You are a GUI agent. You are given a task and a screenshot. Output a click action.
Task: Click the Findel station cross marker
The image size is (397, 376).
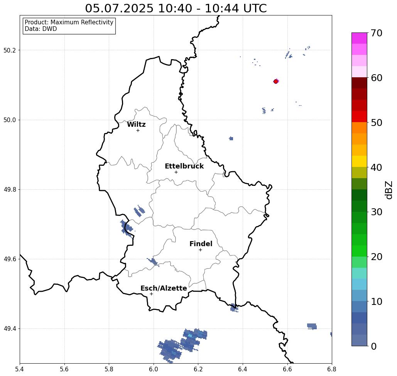[200, 250]
